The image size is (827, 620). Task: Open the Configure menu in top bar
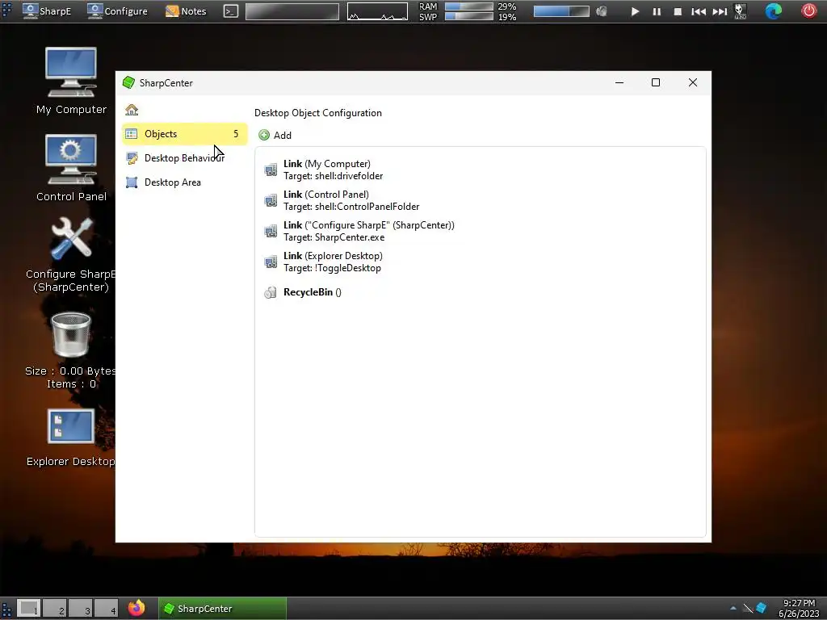tap(117, 11)
